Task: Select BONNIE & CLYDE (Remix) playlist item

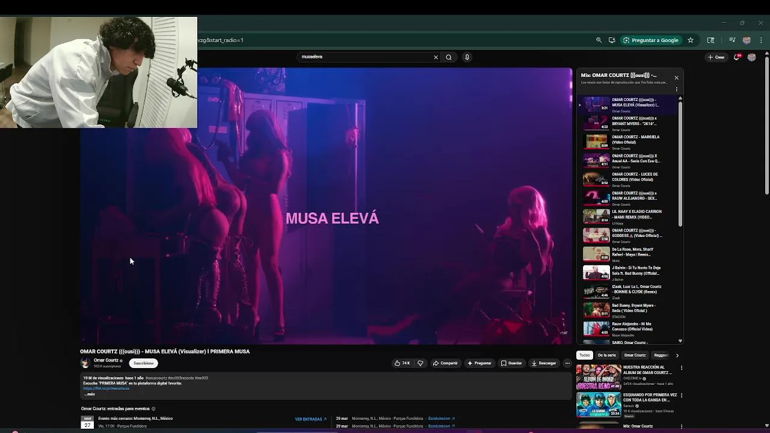Action: (630, 292)
